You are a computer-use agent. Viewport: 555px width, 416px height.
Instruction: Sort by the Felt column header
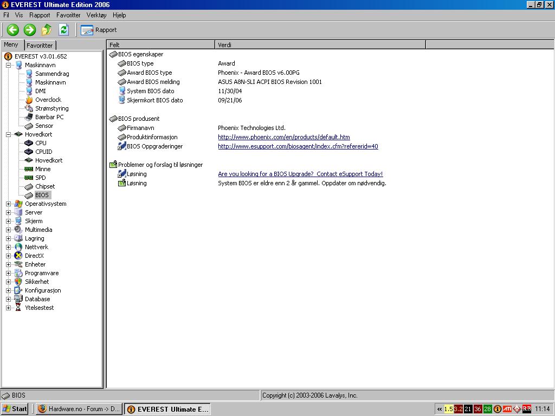tap(160, 45)
